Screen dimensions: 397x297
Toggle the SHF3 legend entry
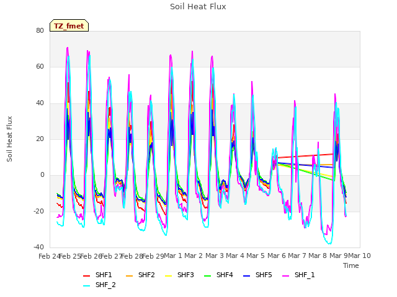[179, 275]
